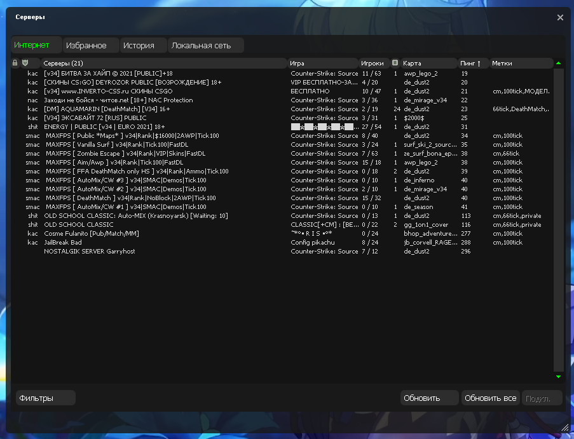Select server MAXFPS [ AutoMix/CW #1 ]
The height and width of the screenshot is (439, 574).
pyautogui.click(x=282, y=207)
